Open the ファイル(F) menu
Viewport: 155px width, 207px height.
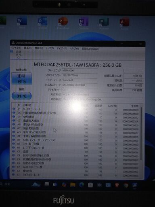pyautogui.click(x=16, y=48)
